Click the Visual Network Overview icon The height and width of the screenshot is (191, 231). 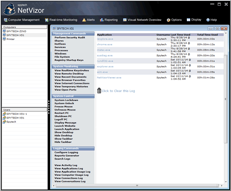pos(125,20)
